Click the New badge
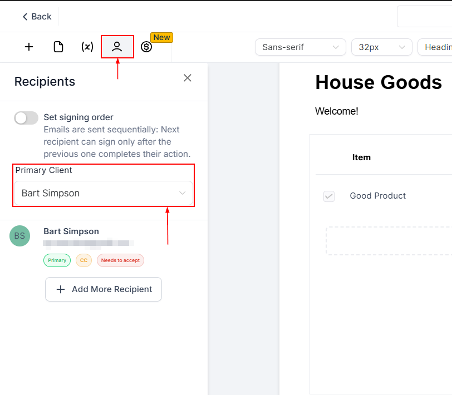This screenshot has width=452, height=395. tap(162, 37)
